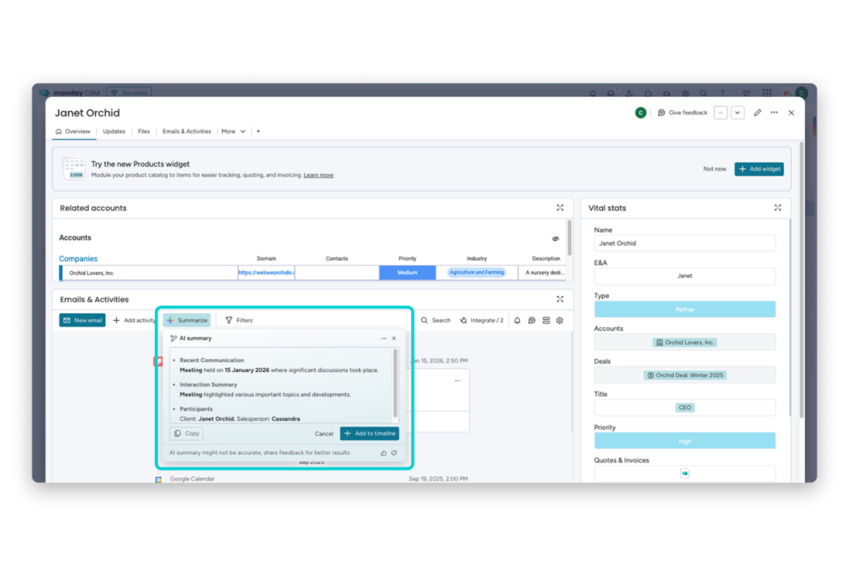Open the Type Partner status field

click(x=685, y=309)
